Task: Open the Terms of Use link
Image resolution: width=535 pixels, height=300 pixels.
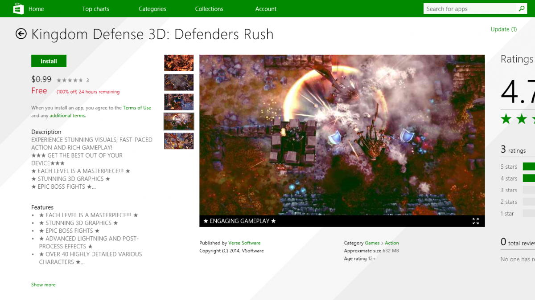Action: [137, 108]
